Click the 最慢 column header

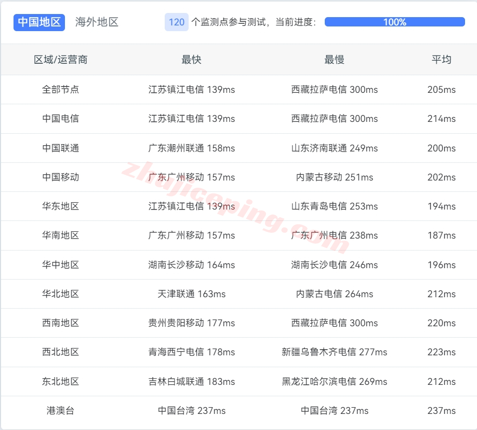tap(334, 60)
